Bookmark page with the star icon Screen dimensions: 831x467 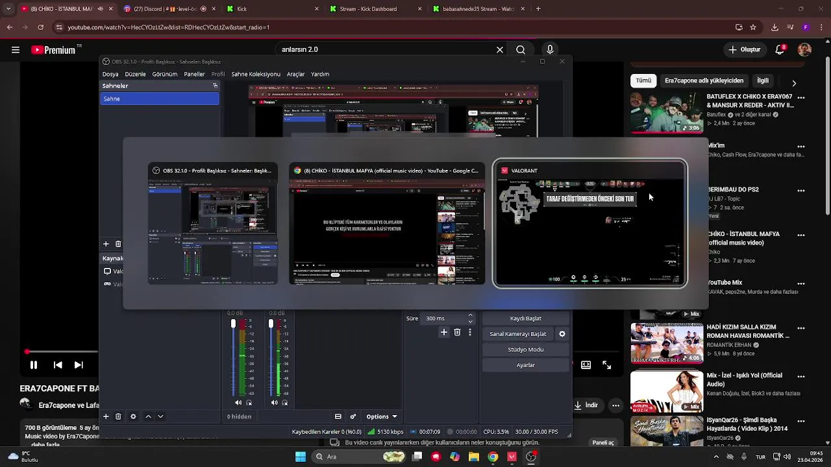click(x=753, y=27)
